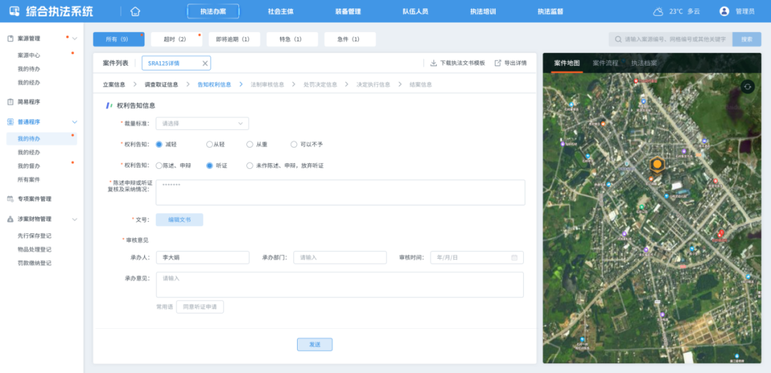Click the red map pin marker
This screenshot has height=373, width=771.
pos(721,233)
